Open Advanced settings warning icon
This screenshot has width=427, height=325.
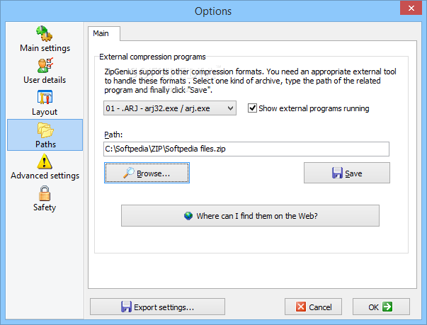tap(45, 161)
